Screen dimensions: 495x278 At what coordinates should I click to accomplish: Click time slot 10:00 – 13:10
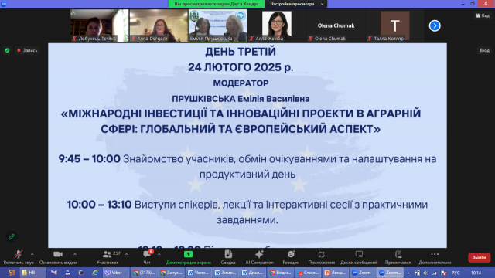[99, 205]
